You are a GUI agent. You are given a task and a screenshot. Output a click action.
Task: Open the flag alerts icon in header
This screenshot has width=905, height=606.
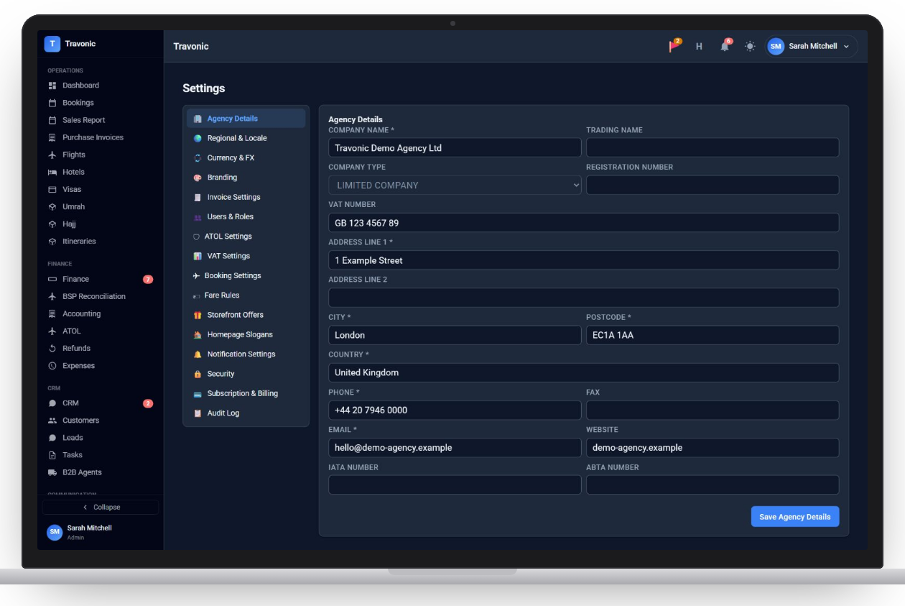pos(674,46)
